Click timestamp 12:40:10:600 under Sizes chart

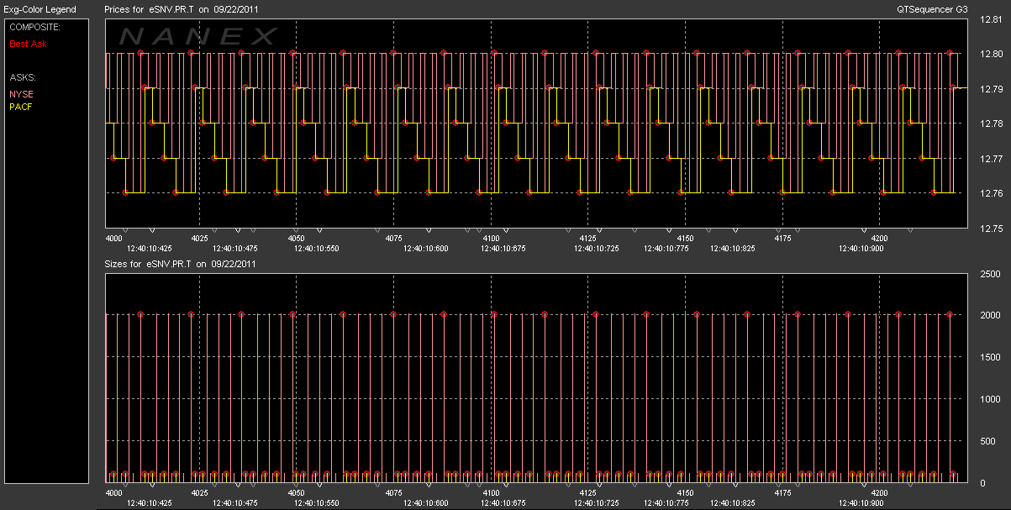426,503
